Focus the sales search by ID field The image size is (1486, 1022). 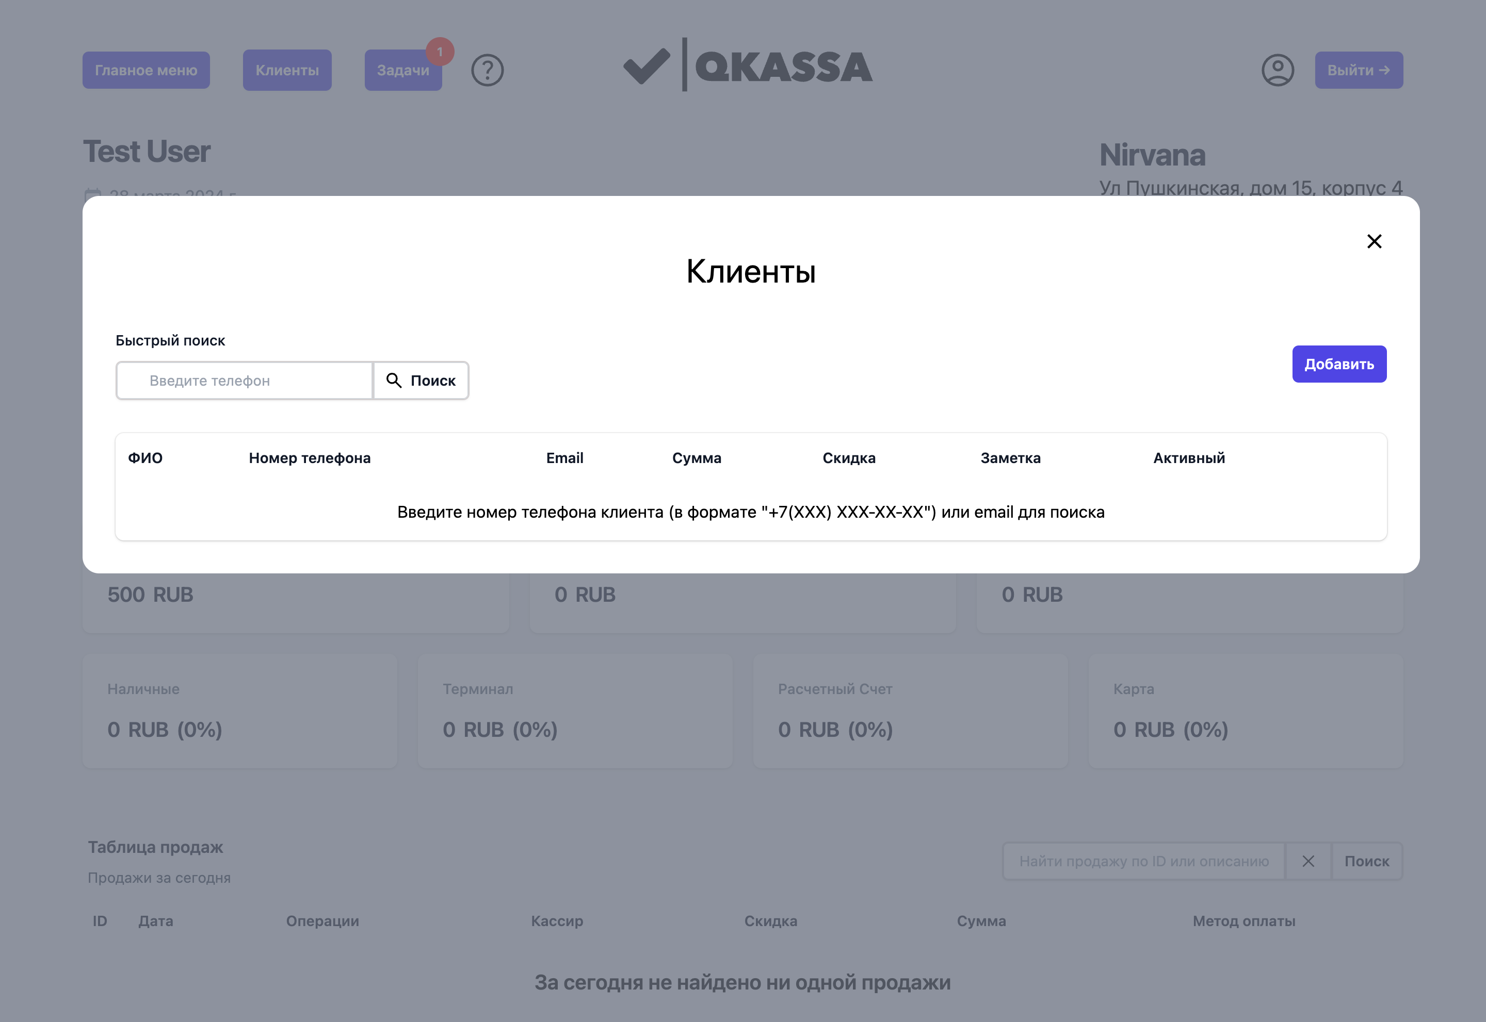[1143, 861]
